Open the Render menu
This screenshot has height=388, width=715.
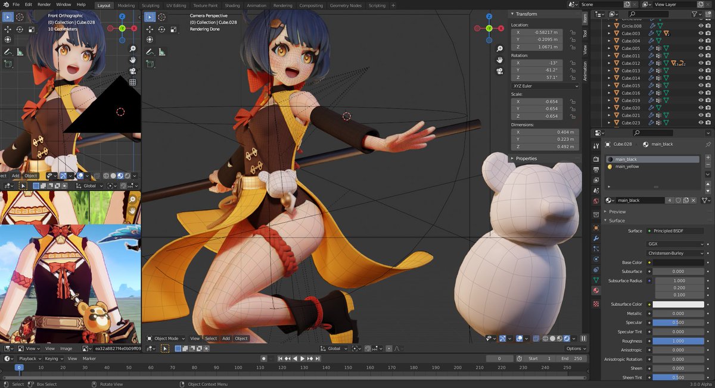point(44,4)
